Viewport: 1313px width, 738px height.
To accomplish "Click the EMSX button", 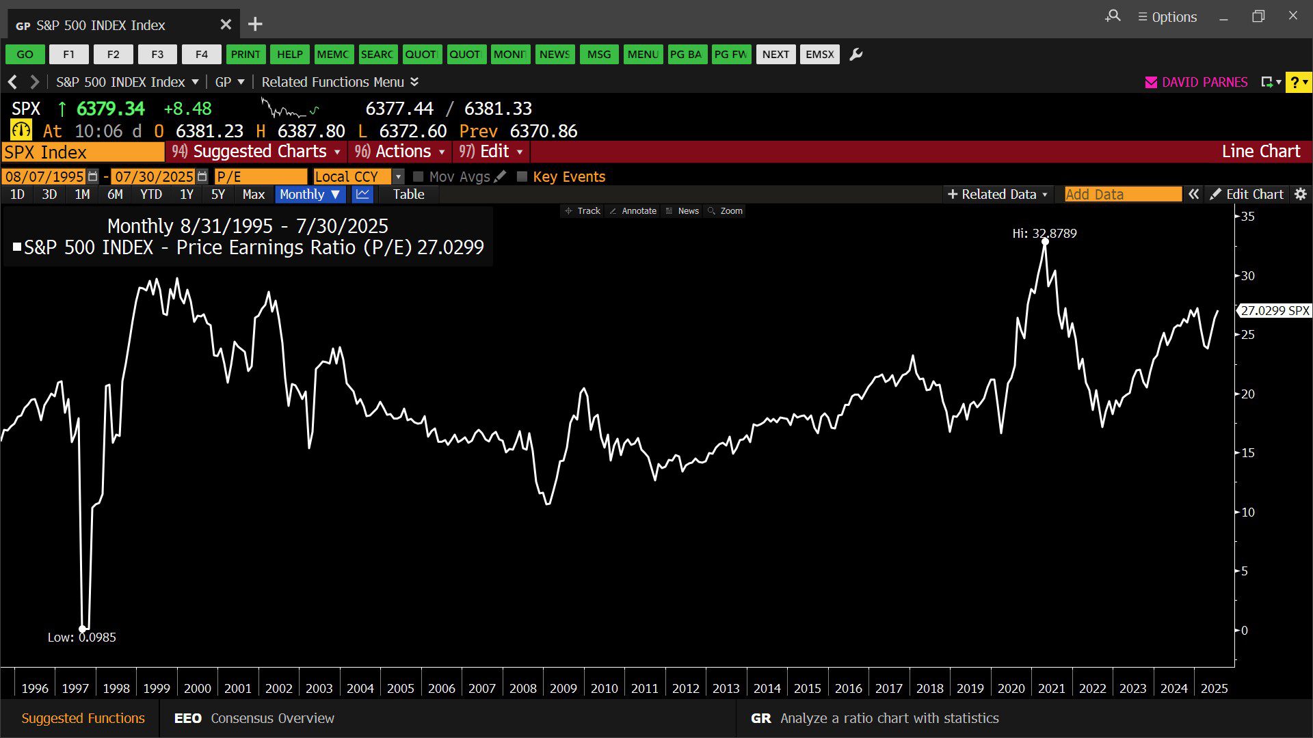I will click(x=820, y=54).
